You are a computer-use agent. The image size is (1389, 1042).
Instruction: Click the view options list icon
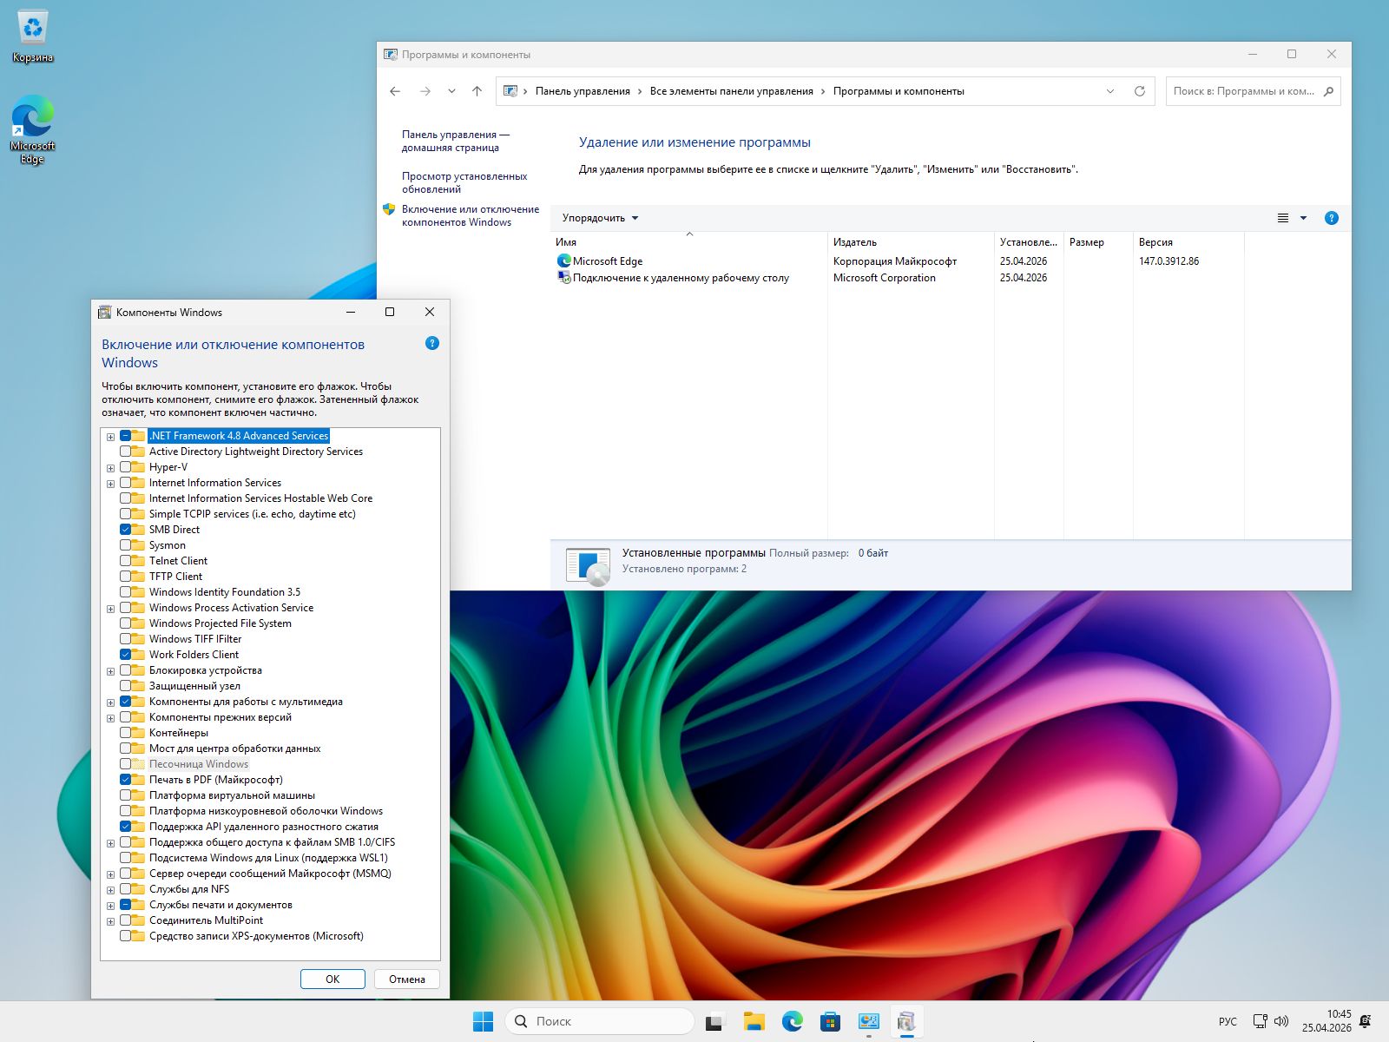pyautogui.click(x=1283, y=218)
